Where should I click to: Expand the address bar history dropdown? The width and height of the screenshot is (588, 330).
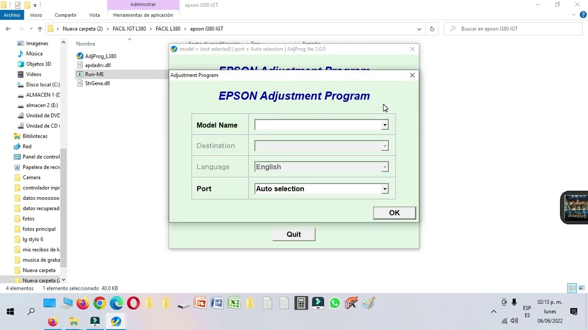[x=419, y=29]
